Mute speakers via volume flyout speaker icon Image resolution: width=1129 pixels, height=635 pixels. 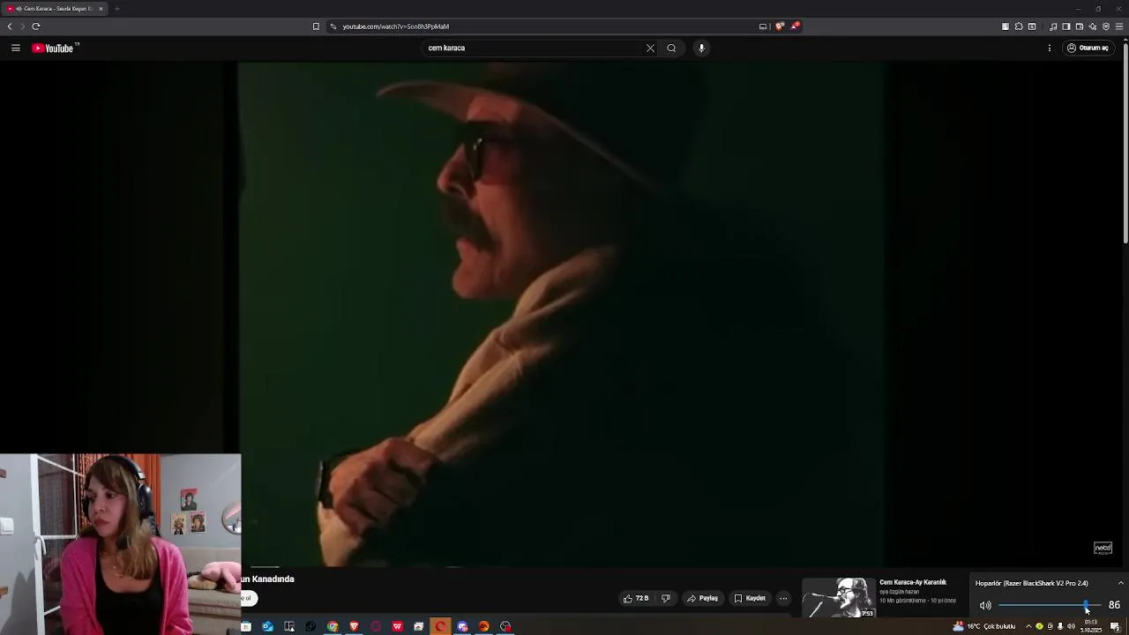[985, 605]
